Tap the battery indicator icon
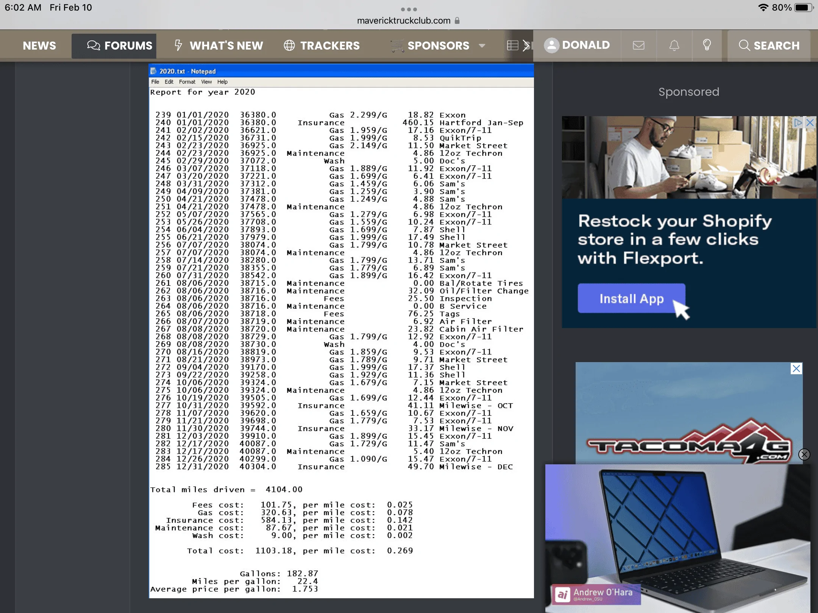This screenshot has width=818, height=613. (x=803, y=8)
